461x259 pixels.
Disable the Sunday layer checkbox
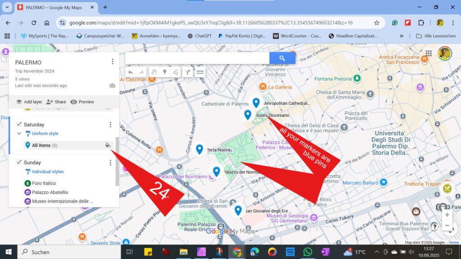pos(18,162)
